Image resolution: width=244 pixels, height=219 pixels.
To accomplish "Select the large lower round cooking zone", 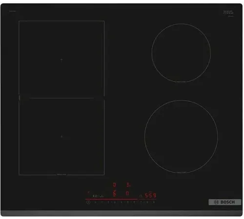I will coord(181,136).
